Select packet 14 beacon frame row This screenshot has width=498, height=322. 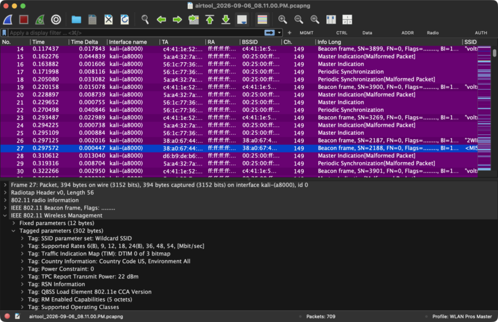coord(238,49)
